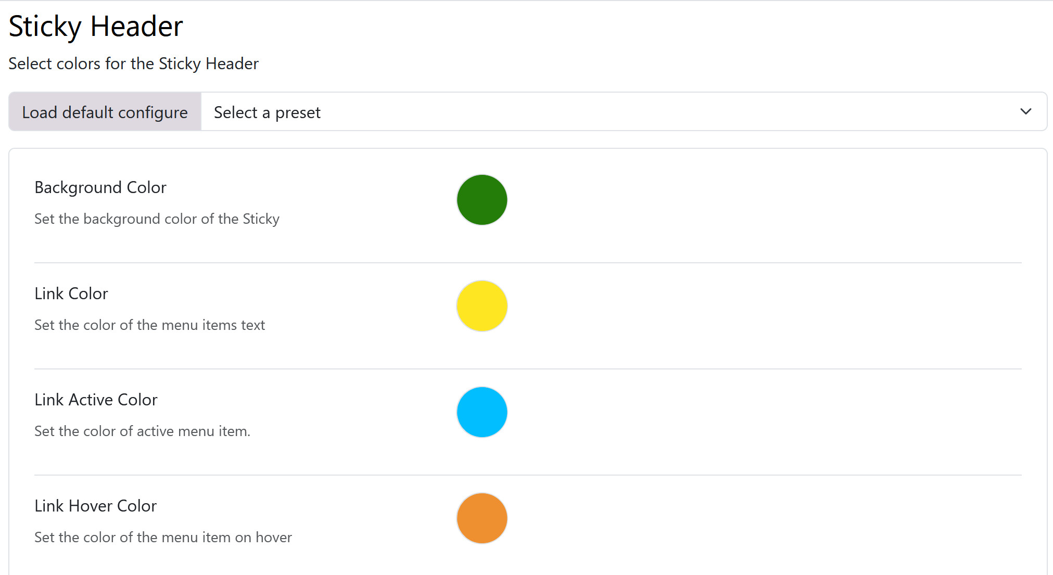Click the Sticky Header page heading
1053x575 pixels.
96,26
